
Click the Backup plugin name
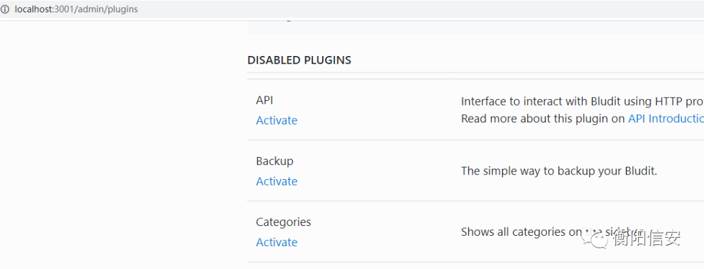[274, 161]
